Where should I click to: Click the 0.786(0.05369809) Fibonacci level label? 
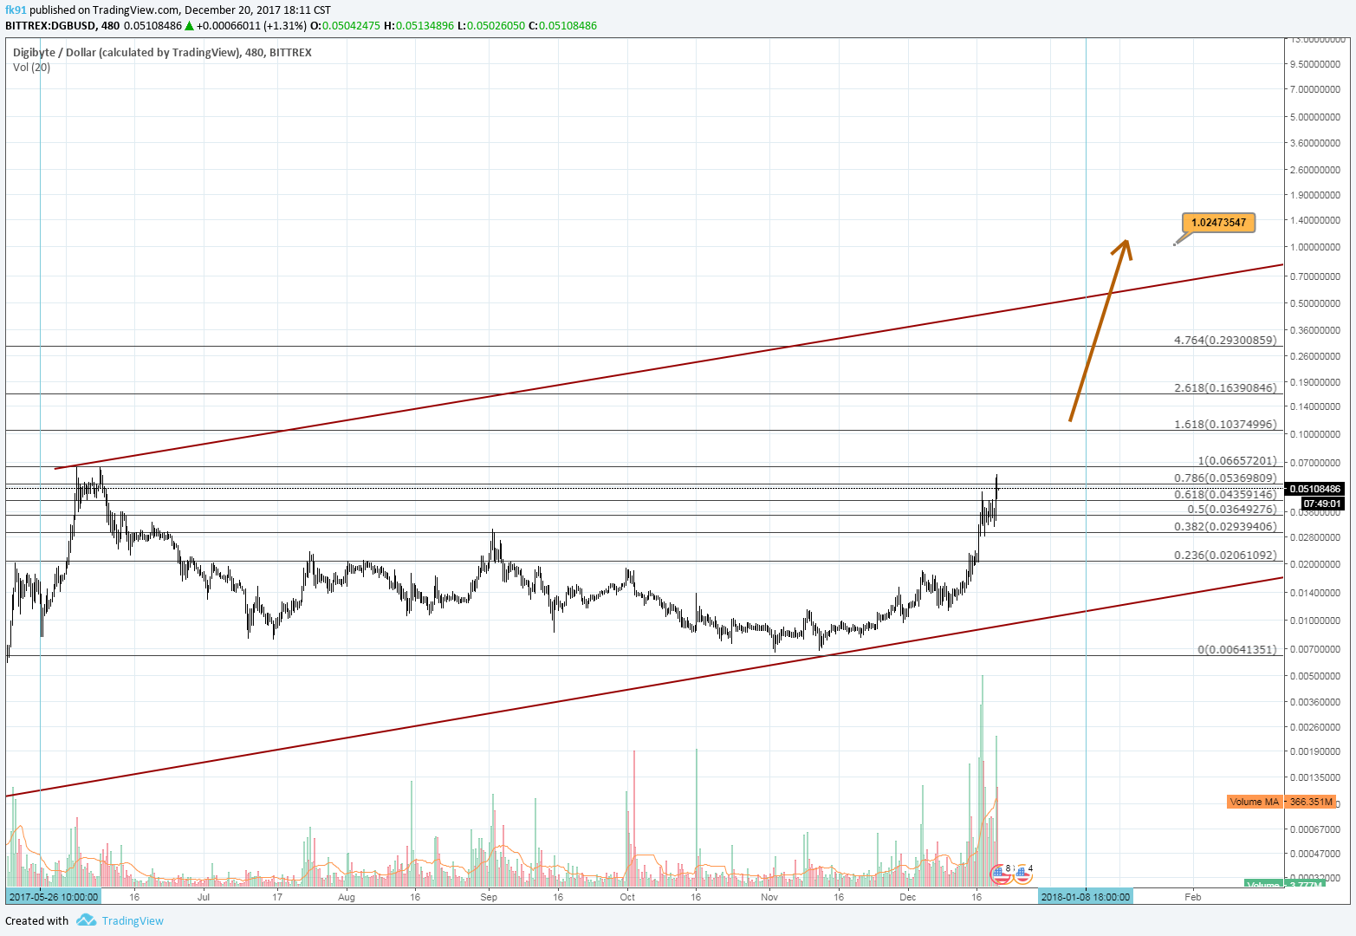click(x=1225, y=478)
